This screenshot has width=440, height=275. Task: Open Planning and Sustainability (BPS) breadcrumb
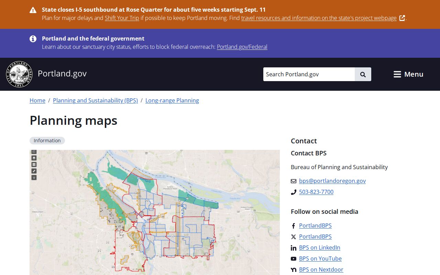pyautogui.click(x=95, y=100)
